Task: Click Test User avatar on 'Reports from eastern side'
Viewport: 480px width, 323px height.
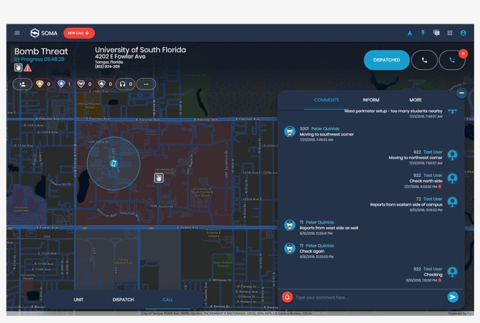Action: tap(452, 202)
